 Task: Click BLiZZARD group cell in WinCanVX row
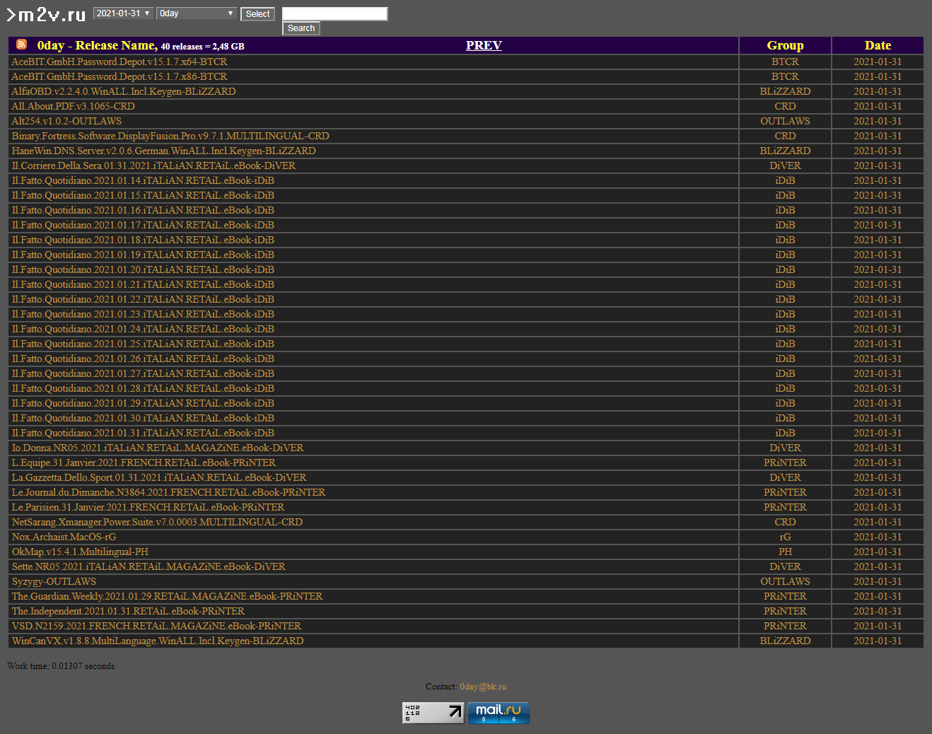(785, 641)
